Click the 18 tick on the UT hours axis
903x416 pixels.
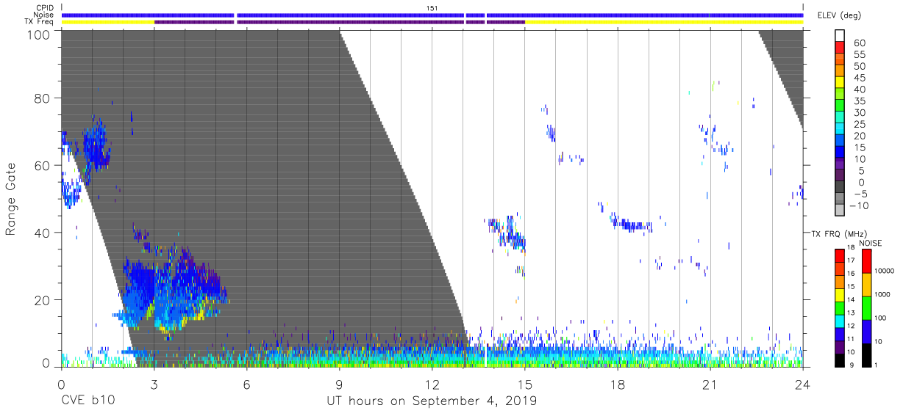(617, 384)
